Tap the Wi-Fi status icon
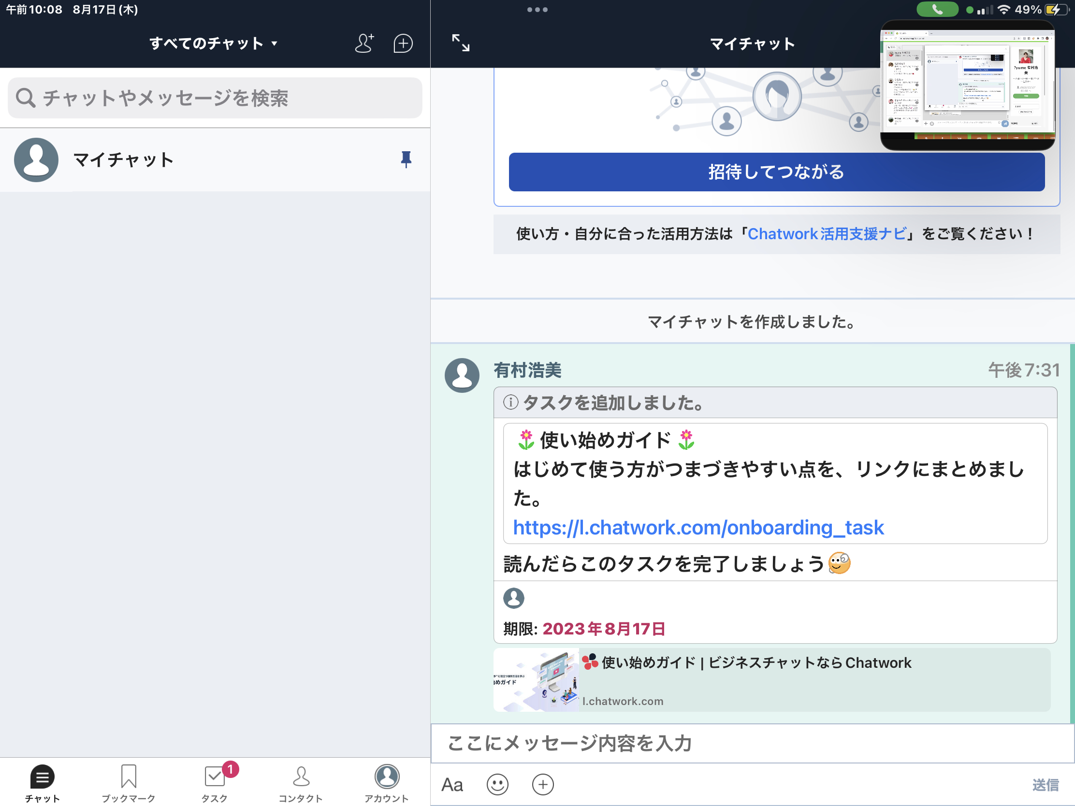This screenshot has height=806, width=1075. [x=1003, y=10]
